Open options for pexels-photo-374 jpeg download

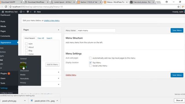57,101
